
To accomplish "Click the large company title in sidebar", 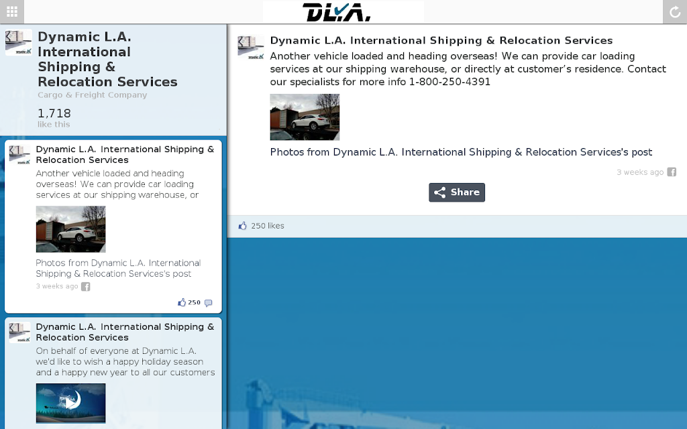I will (x=107, y=59).
